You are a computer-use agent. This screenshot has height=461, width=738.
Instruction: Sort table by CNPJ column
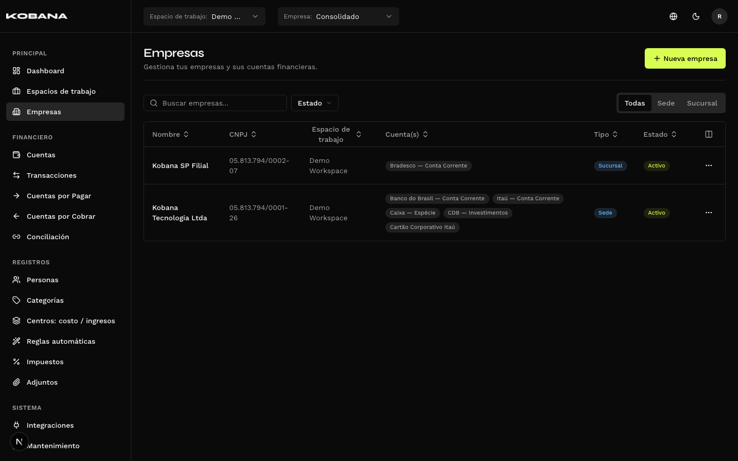click(243, 134)
